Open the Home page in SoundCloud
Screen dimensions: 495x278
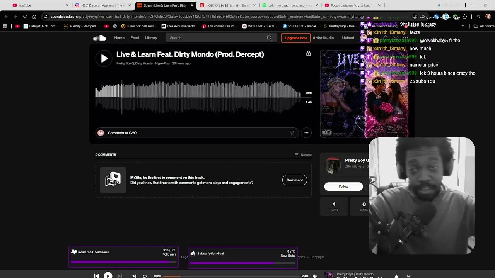[119, 38]
